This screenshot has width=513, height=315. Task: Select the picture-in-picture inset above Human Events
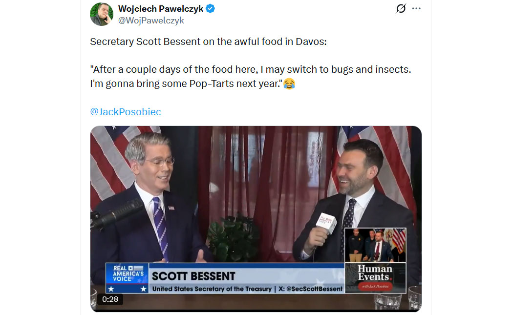375,245
